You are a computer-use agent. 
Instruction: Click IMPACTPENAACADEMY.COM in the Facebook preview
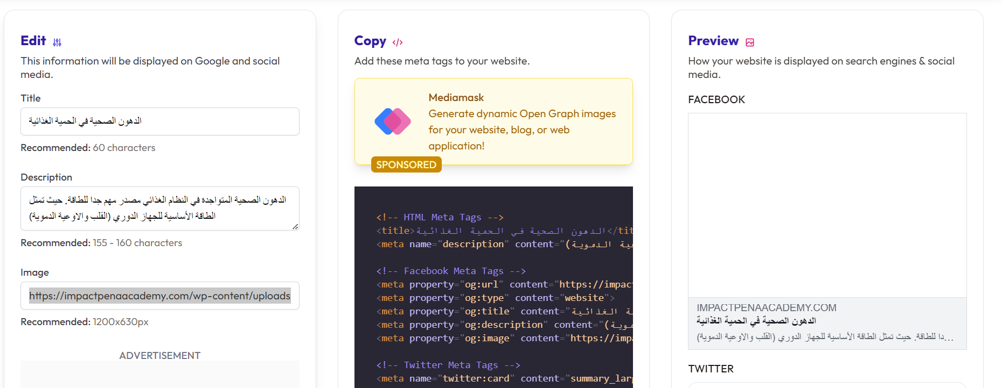pos(766,307)
